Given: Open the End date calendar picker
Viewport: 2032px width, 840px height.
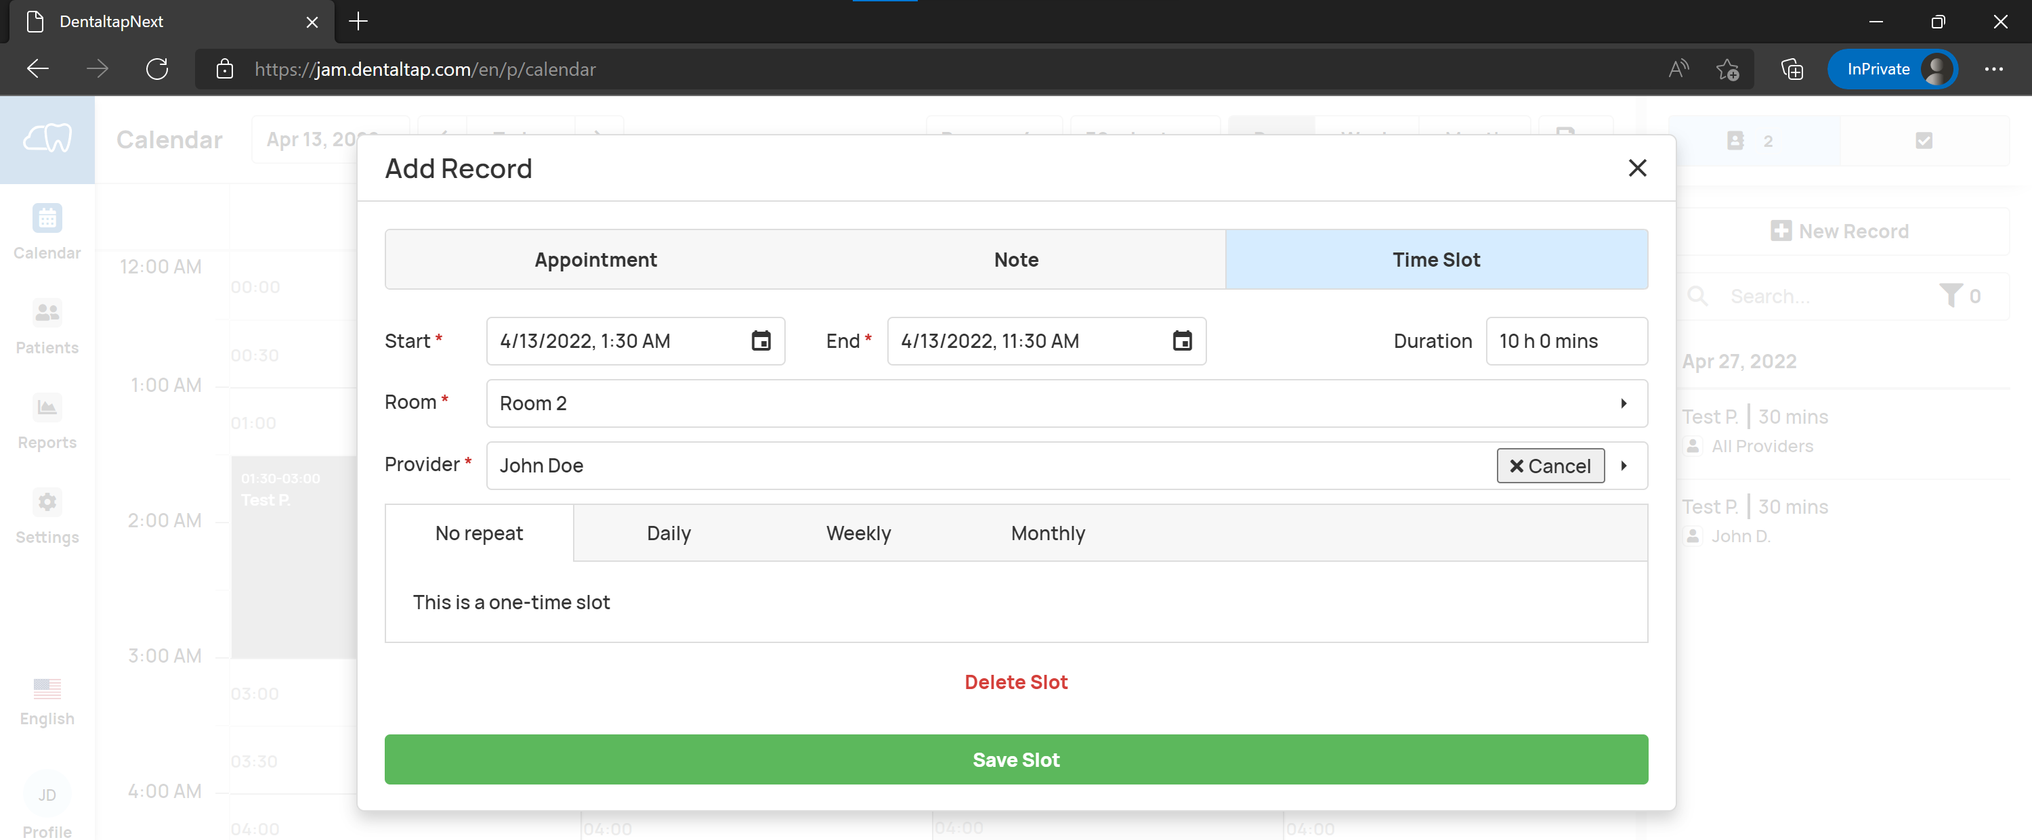Looking at the screenshot, I should 1182,341.
